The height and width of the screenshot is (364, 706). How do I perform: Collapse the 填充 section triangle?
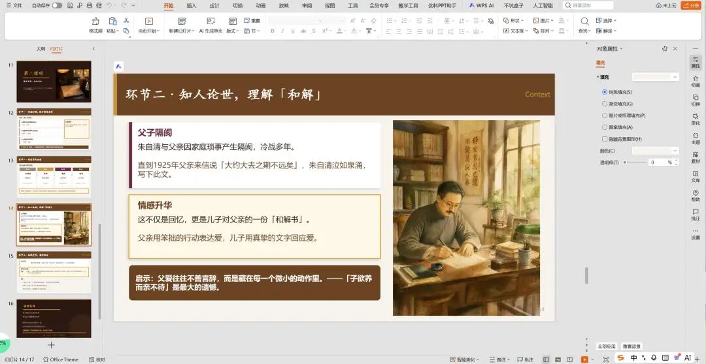click(x=598, y=77)
